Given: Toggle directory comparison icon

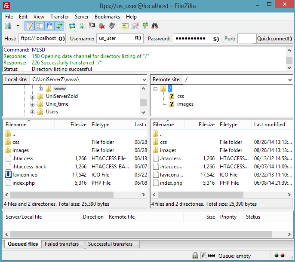Looking at the screenshot, I should click(135, 26).
